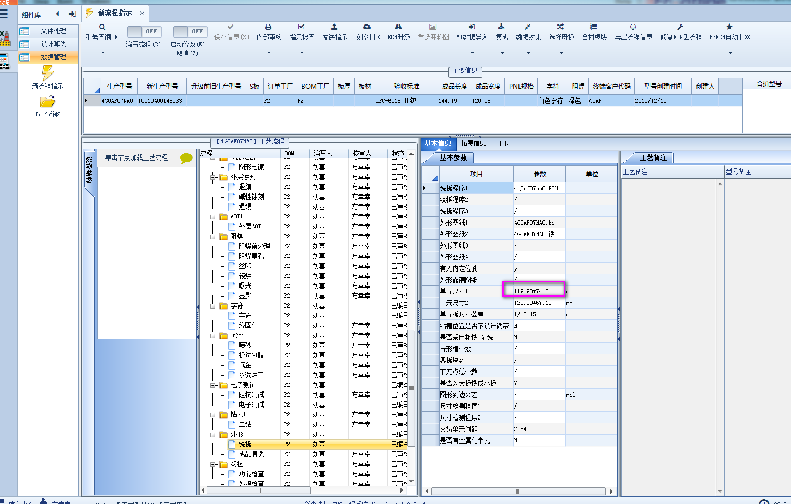
Task: Click the 合拼模块 list icon
Action: click(x=594, y=27)
